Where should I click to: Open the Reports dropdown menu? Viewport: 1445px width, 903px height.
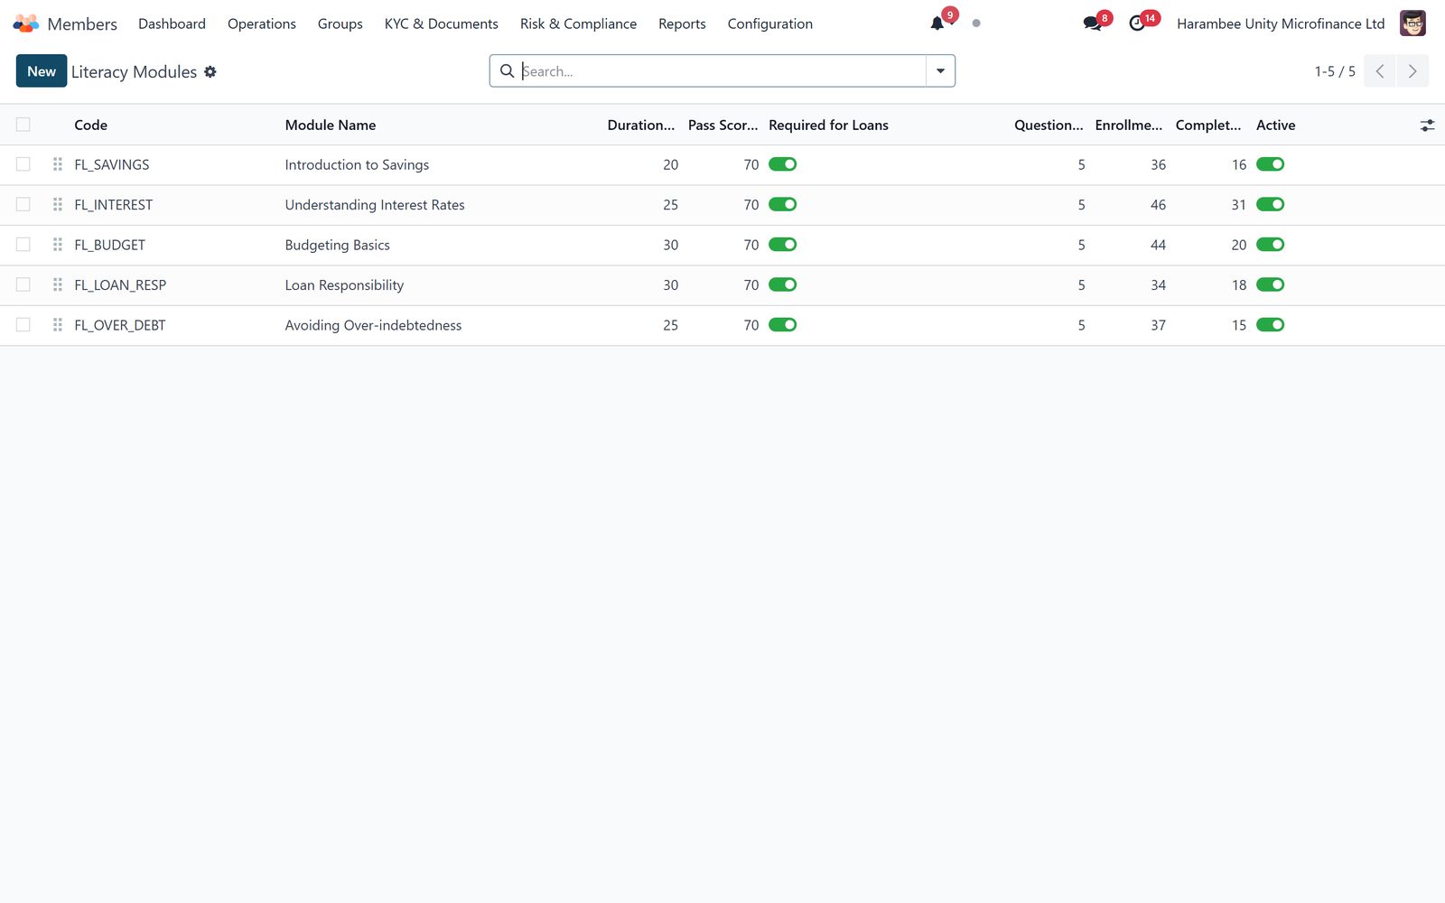coord(682,23)
